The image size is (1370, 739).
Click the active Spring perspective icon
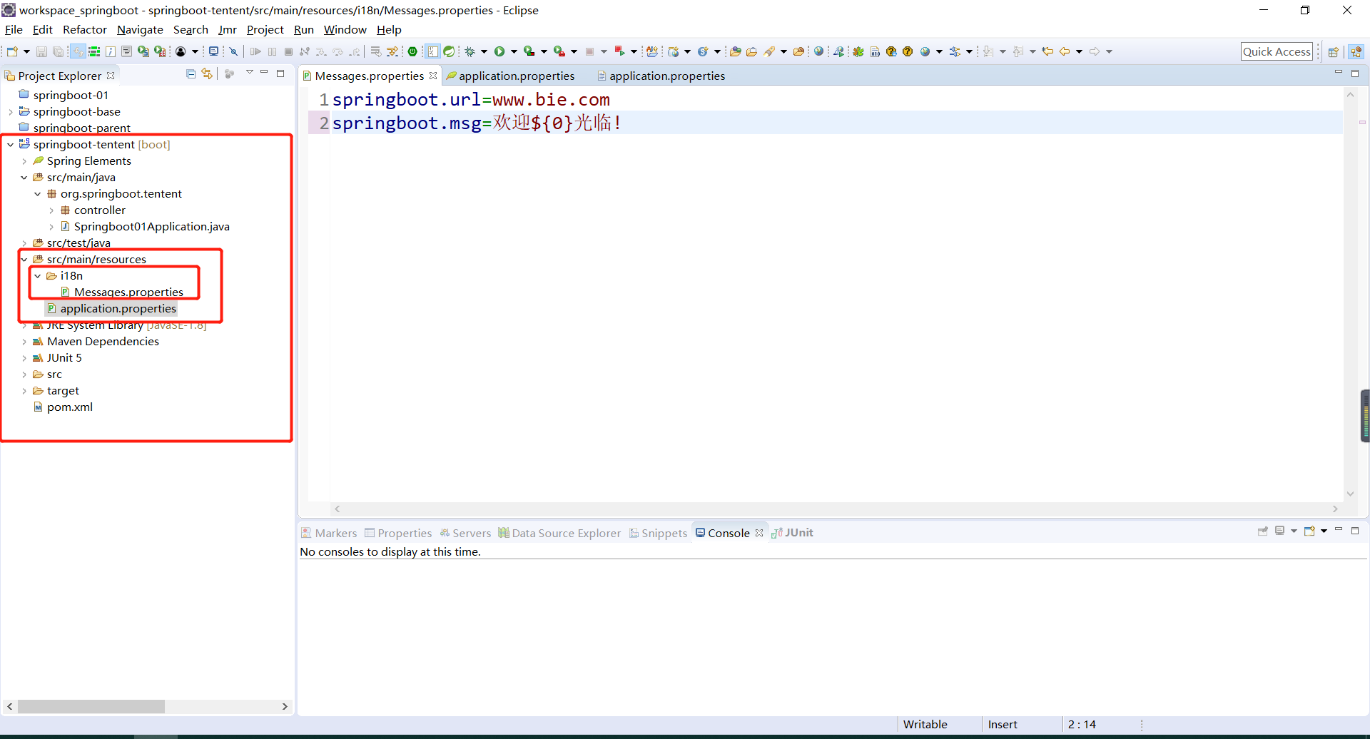tap(1356, 51)
